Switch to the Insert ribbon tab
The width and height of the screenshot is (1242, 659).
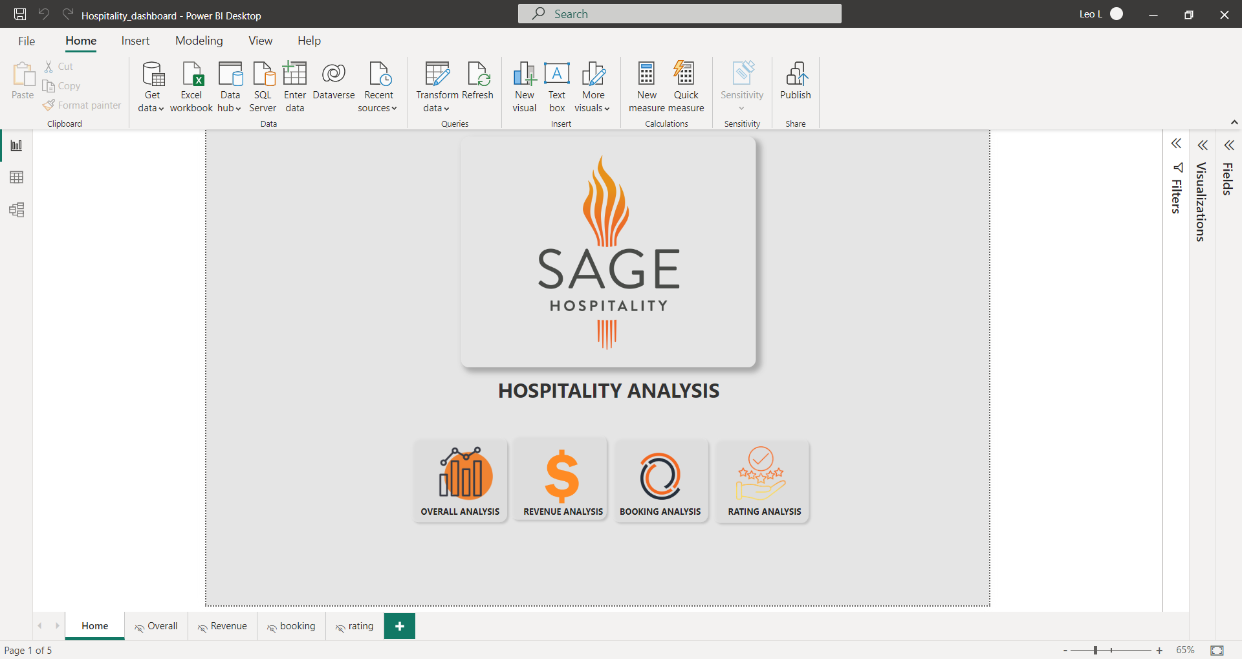tap(135, 41)
